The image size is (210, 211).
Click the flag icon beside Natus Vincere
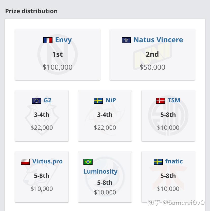click(126, 40)
